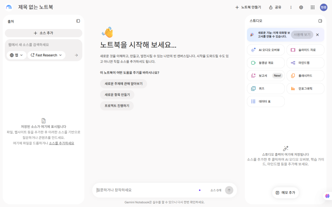This screenshot has height=207, width=332.
Task: Click + 노트북 만들기 create notebook
Action: click(248, 7)
